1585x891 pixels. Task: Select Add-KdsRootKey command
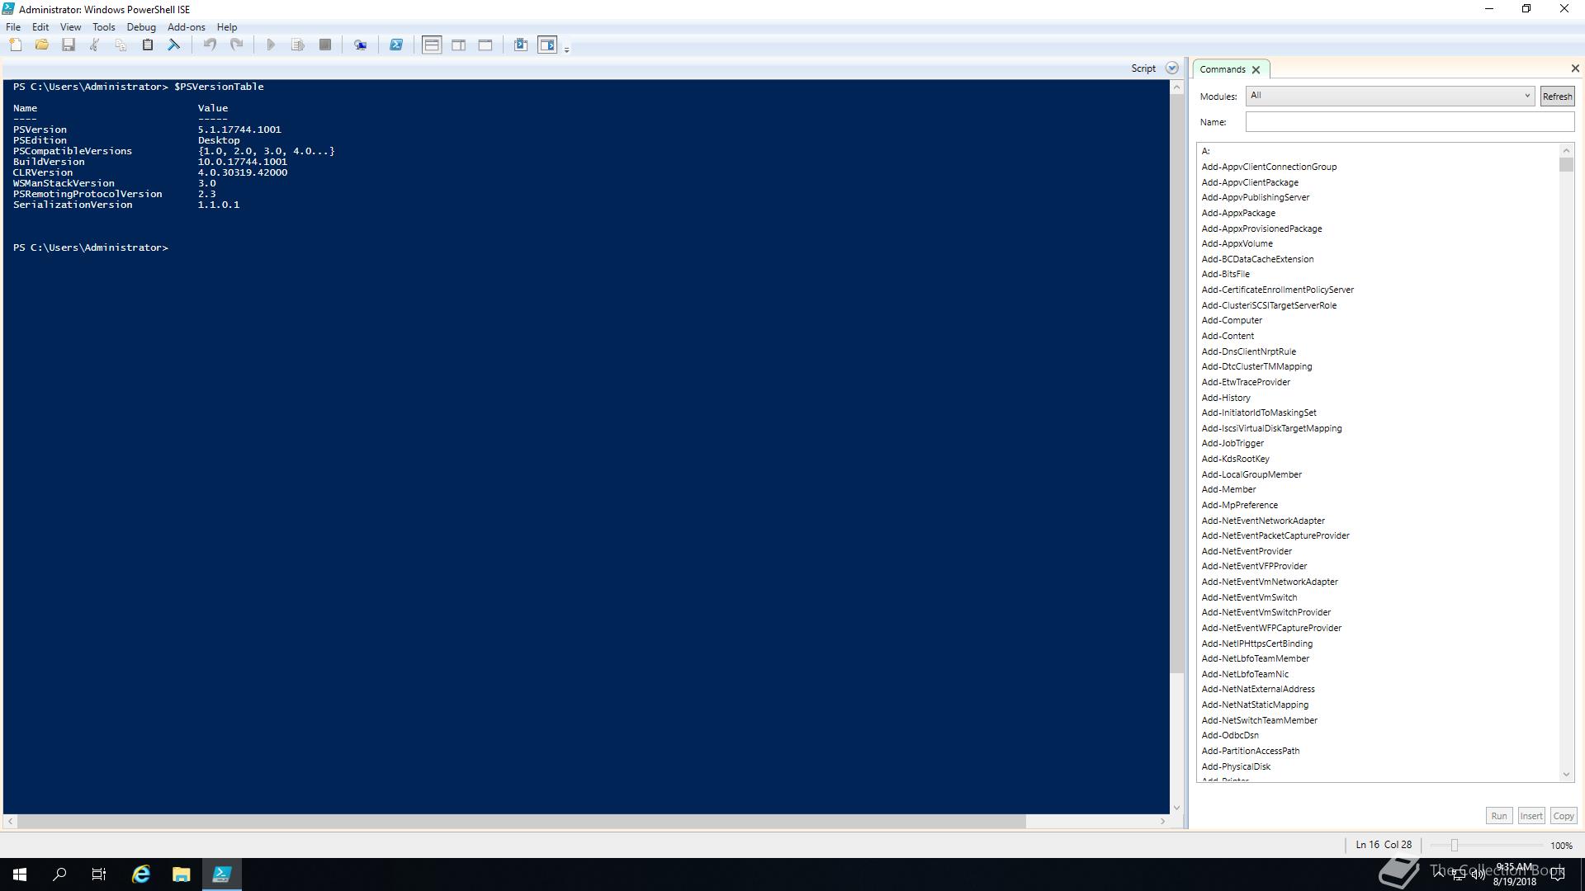click(1235, 459)
